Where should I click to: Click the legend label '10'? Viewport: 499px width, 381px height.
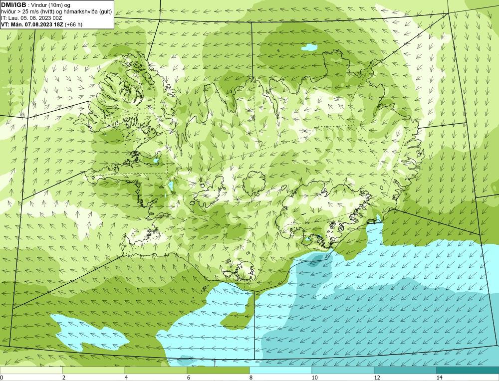pos(315,378)
